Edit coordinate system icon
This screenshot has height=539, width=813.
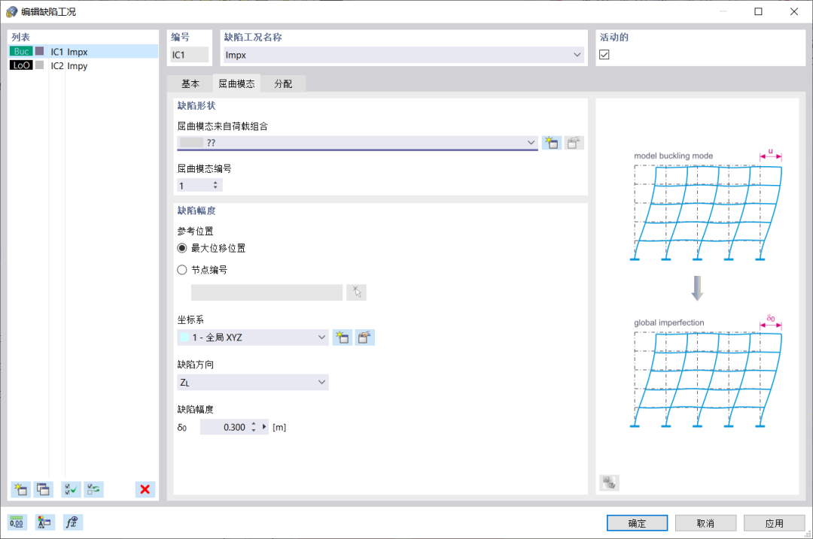(365, 338)
